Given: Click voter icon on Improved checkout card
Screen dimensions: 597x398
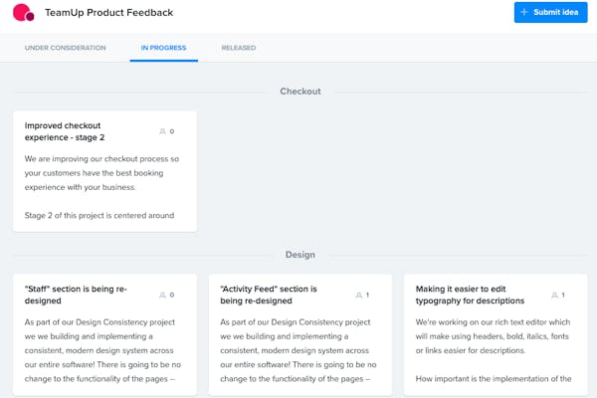Looking at the screenshot, I should click(x=162, y=131).
